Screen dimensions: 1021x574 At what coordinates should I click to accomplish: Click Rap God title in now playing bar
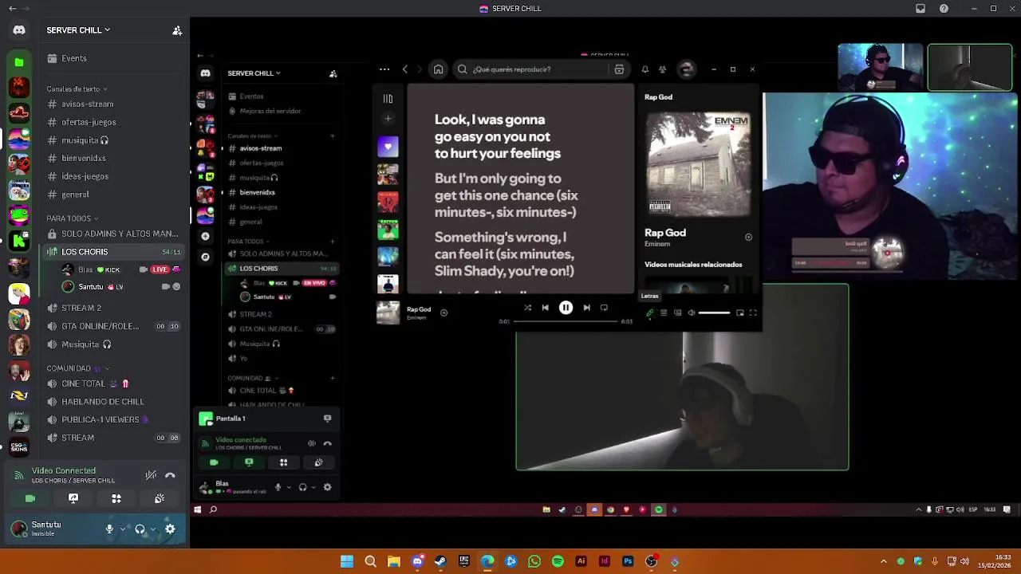pyautogui.click(x=419, y=309)
